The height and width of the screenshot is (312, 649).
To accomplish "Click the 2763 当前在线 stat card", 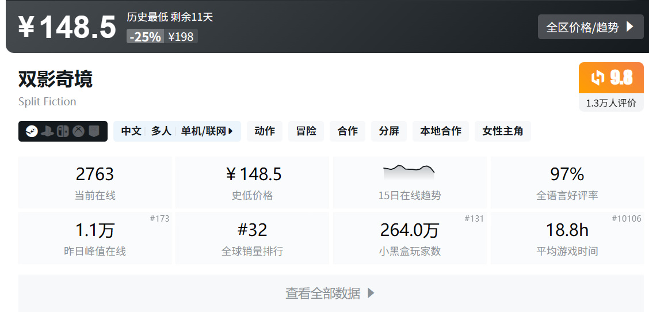I will pyautogui.click(x=95, y=182).
